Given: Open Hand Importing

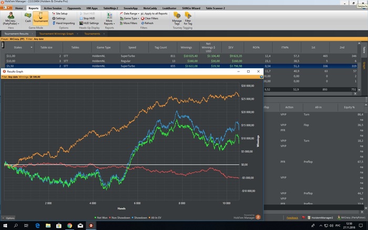Looking at the screenshot, I should pos(64,23).
